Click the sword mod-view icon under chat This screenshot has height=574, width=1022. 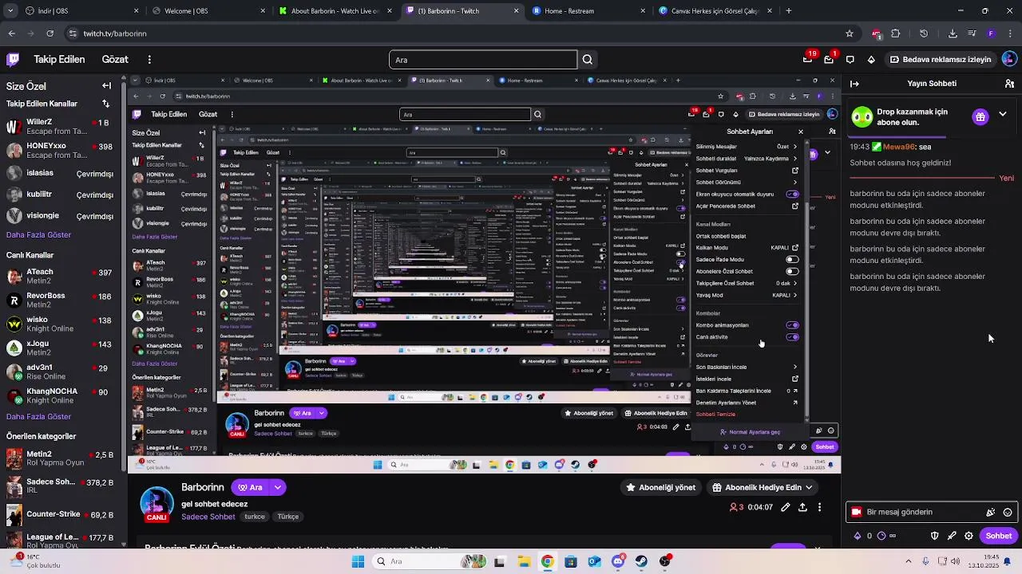click(952, 536)
